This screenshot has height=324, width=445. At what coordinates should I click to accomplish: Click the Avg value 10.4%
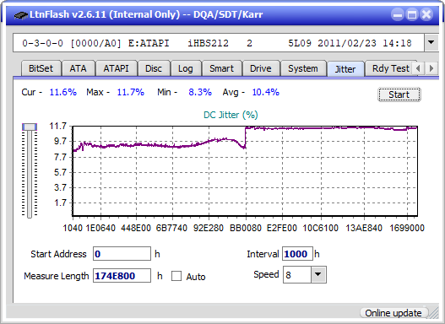coord(266,92)
